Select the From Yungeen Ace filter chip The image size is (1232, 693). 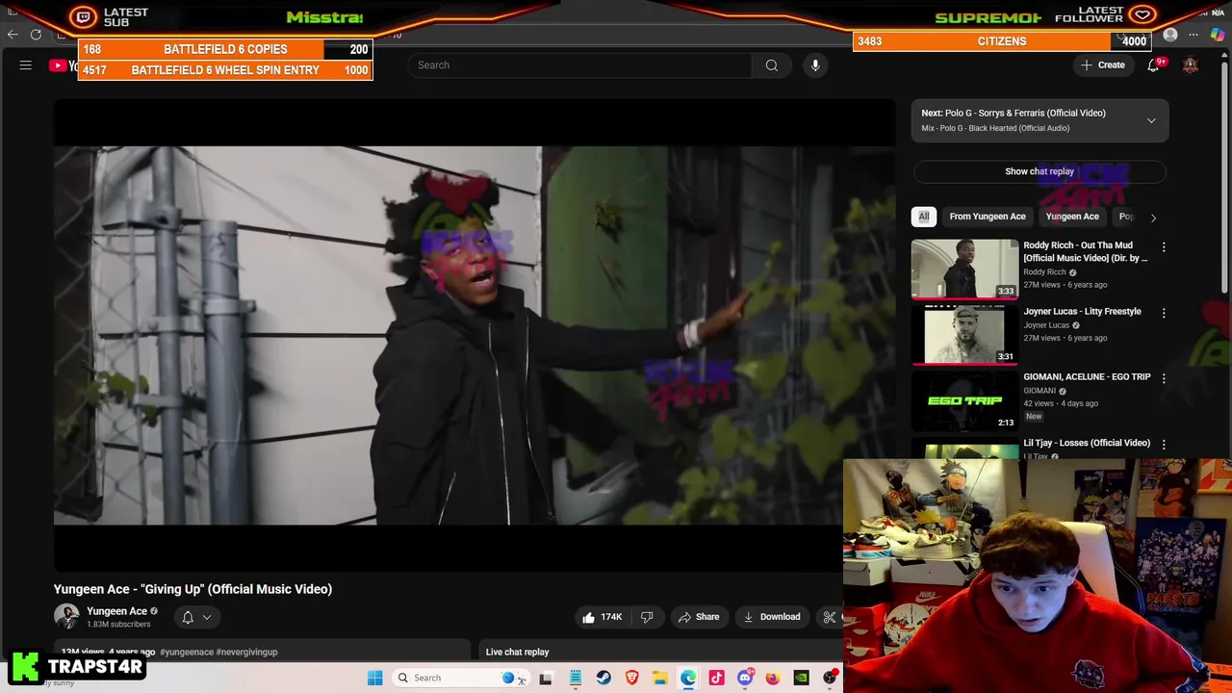(988, 217)
